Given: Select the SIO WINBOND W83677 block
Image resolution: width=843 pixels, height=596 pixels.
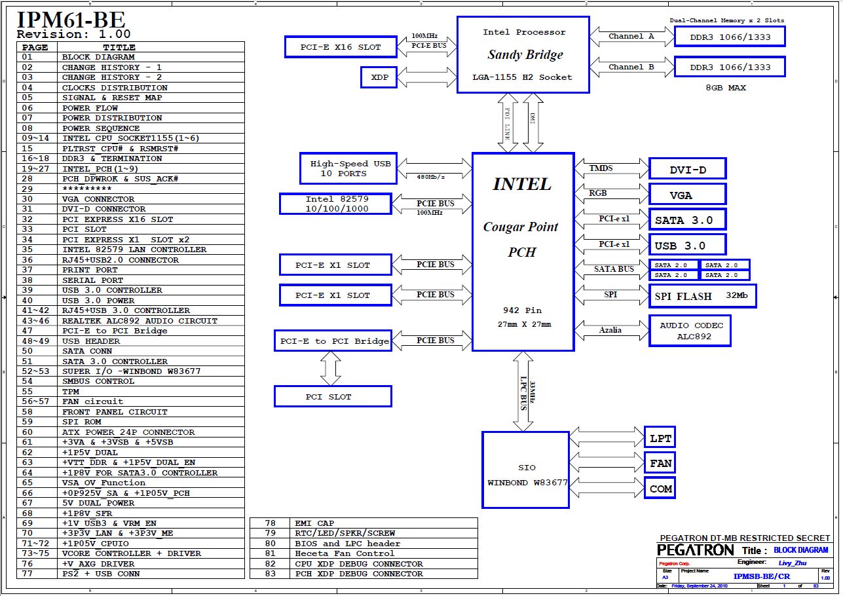Looking at the screenshot, I should (525, 470).
